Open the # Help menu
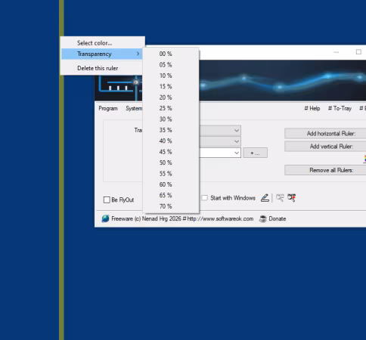 312,109
